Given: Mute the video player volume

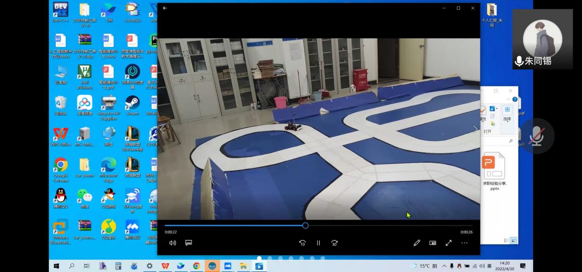Looking at the screenshot, I should [x=173, y=243].
